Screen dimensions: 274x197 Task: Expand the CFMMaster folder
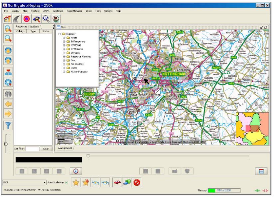click(x=64, y=49)
